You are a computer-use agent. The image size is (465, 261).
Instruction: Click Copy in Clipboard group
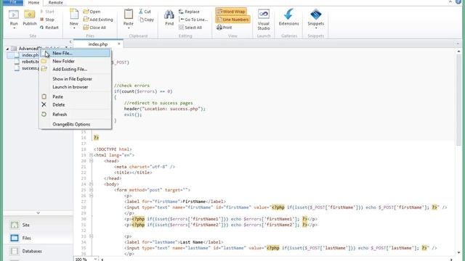[x=147, y=20]
